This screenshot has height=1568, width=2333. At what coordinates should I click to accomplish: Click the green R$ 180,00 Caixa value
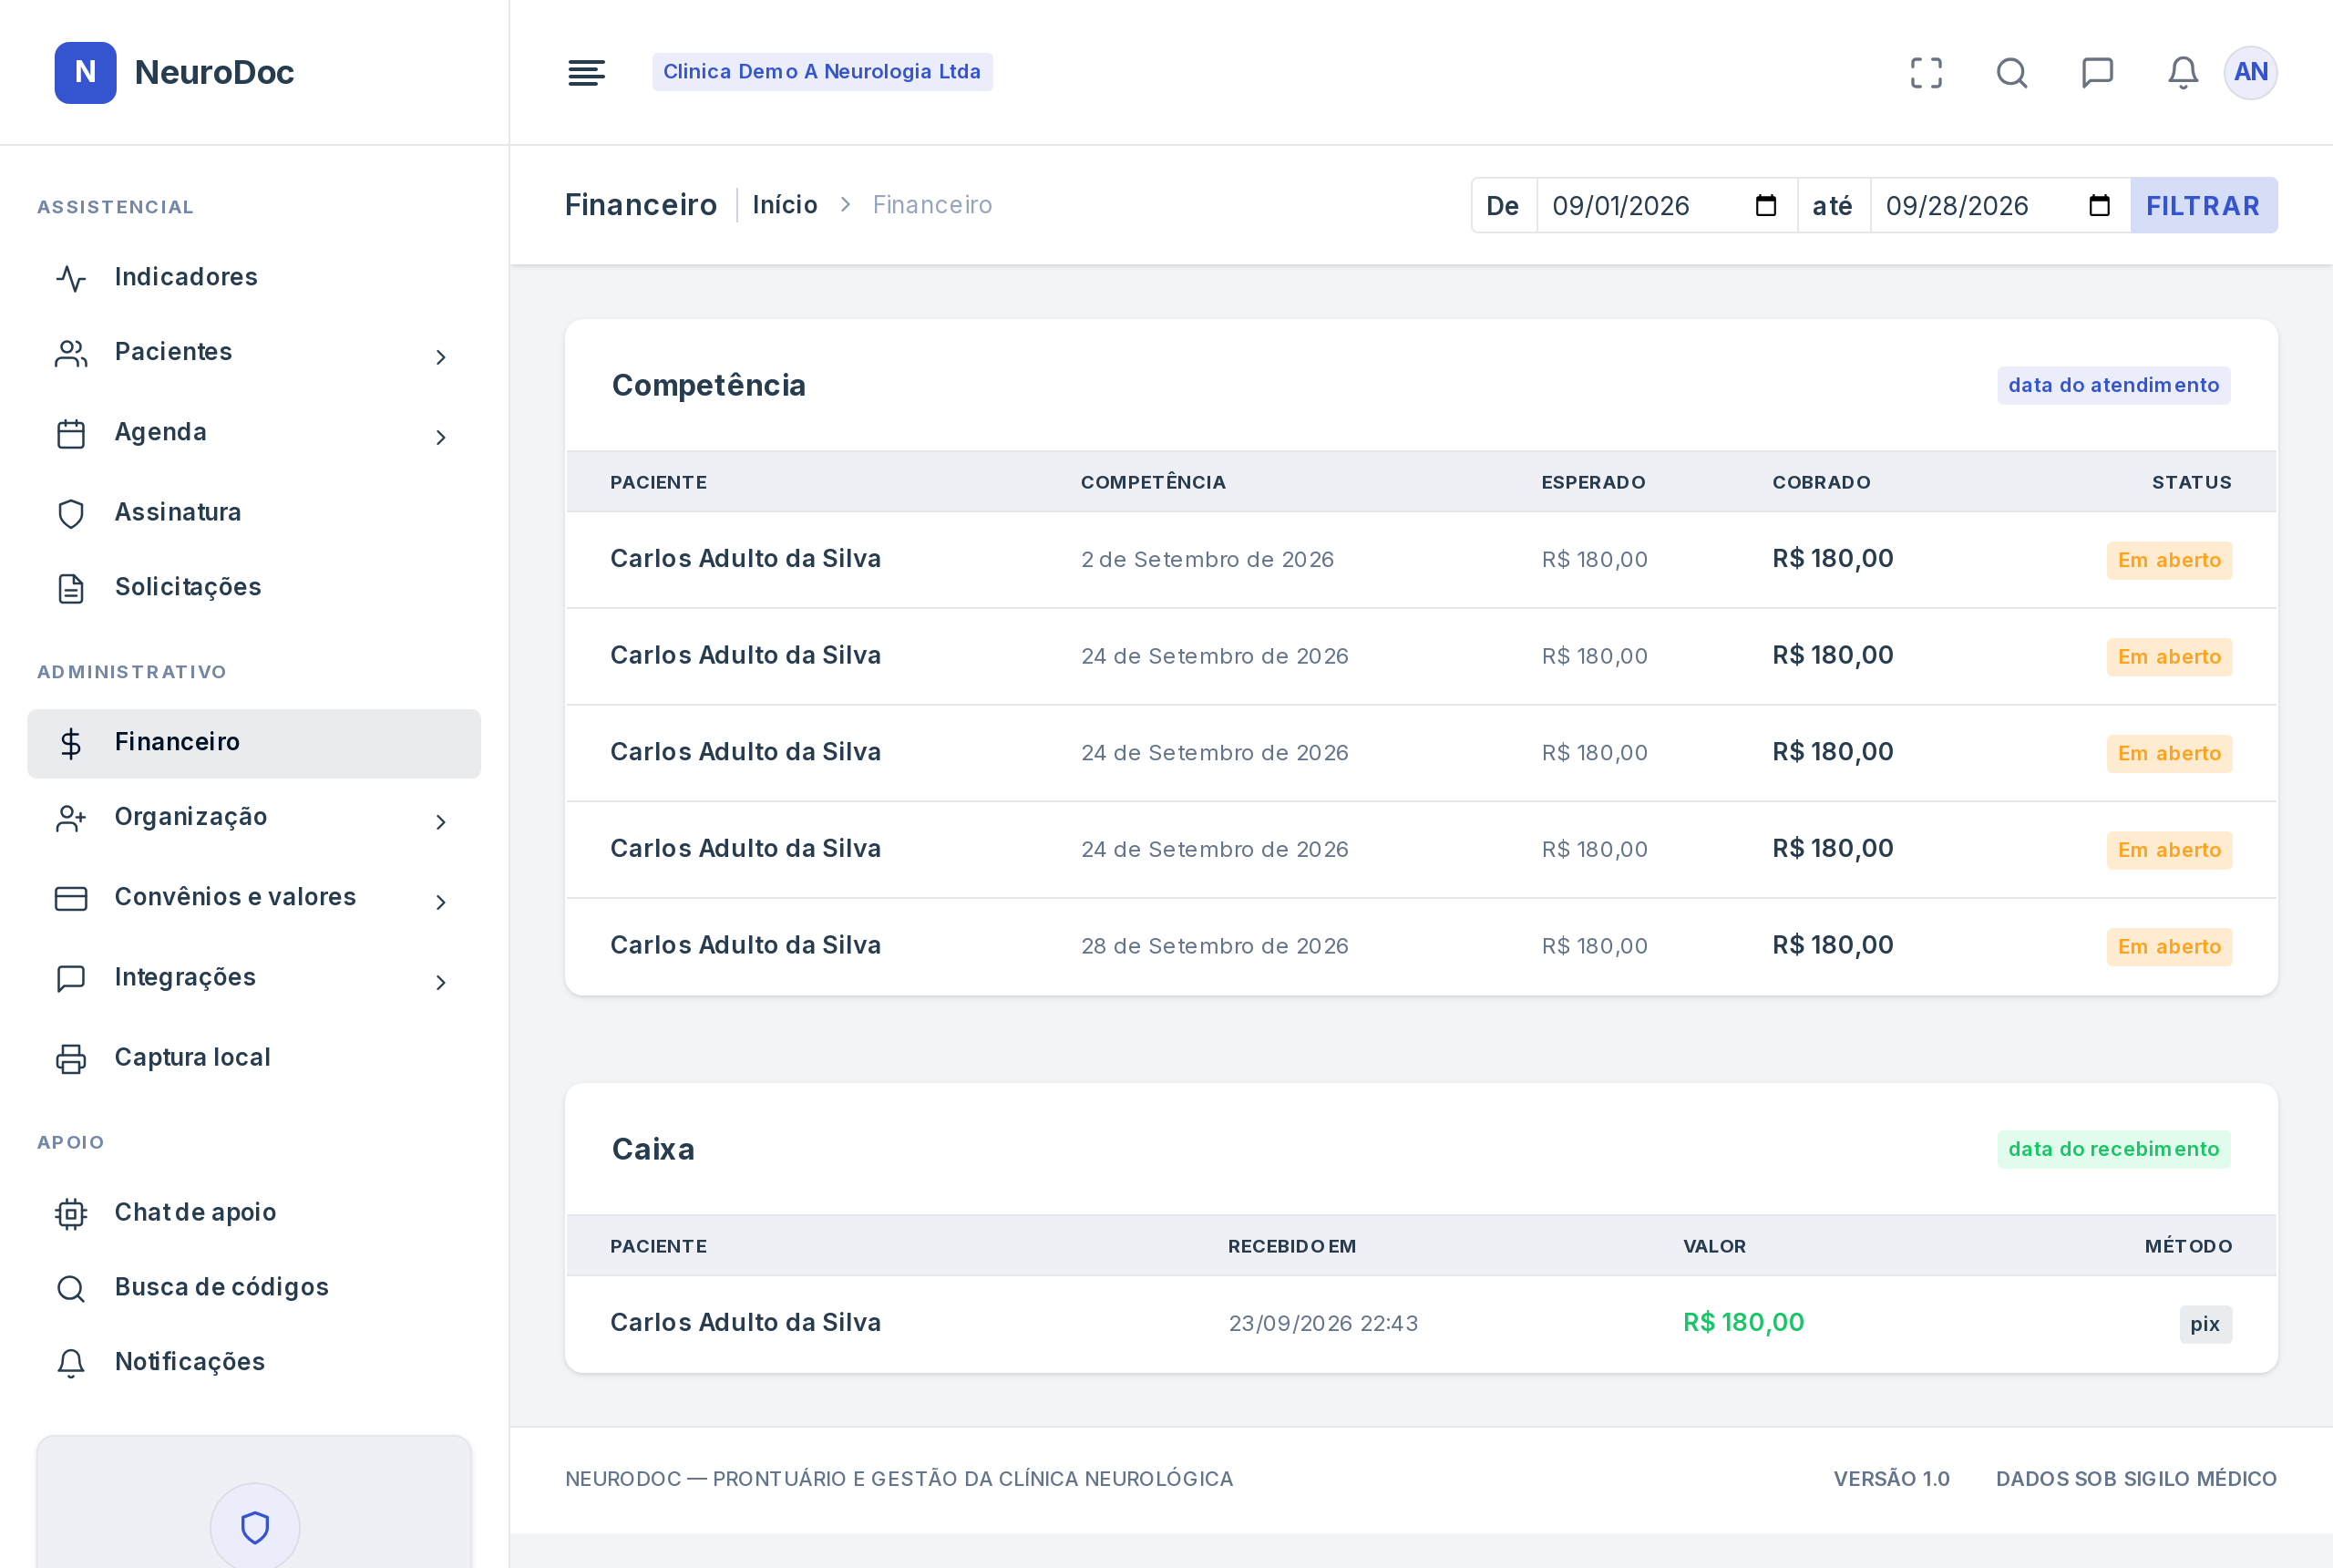[x=1743, y=1322]
